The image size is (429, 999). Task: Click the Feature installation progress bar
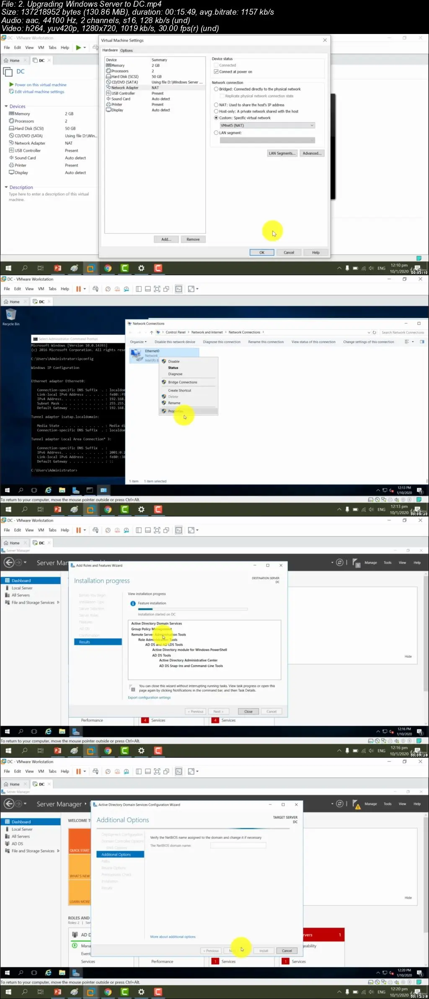click(x=193, y=609)
